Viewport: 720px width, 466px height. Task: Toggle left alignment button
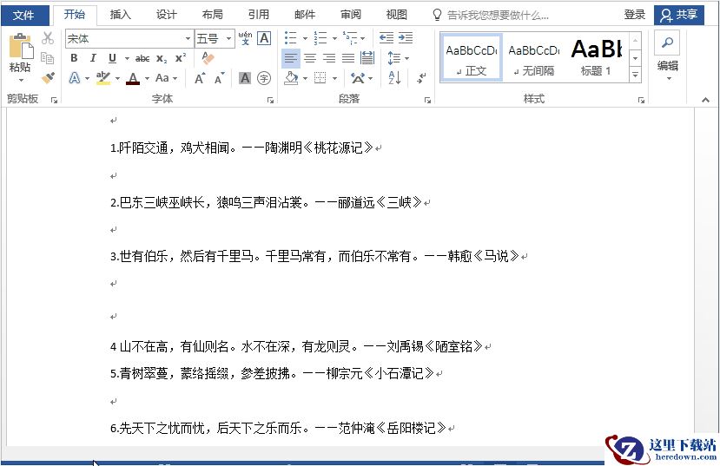pos(291,58)
